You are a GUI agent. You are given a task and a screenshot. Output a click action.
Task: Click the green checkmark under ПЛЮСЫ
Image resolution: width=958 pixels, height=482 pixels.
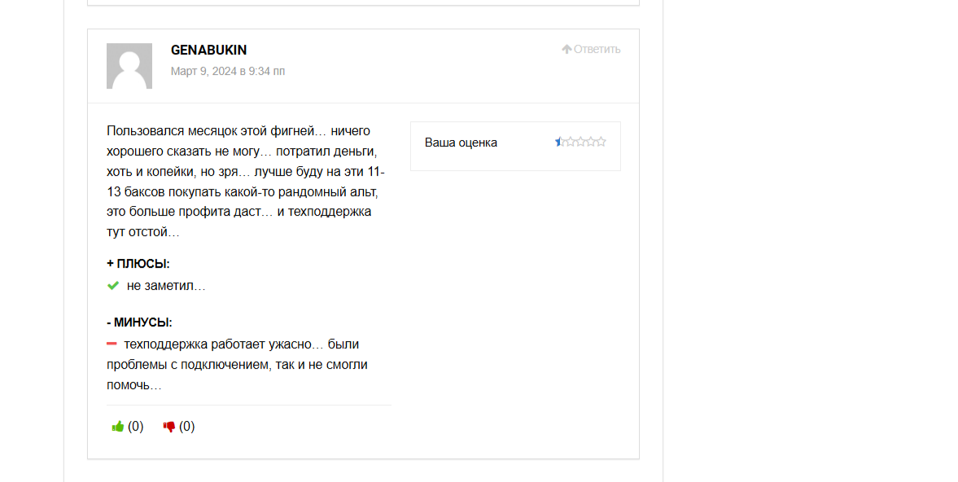coord(113,285)
